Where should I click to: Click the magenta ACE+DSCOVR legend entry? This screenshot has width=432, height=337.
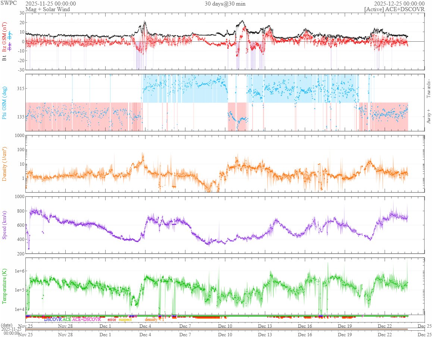click(87, 319)
